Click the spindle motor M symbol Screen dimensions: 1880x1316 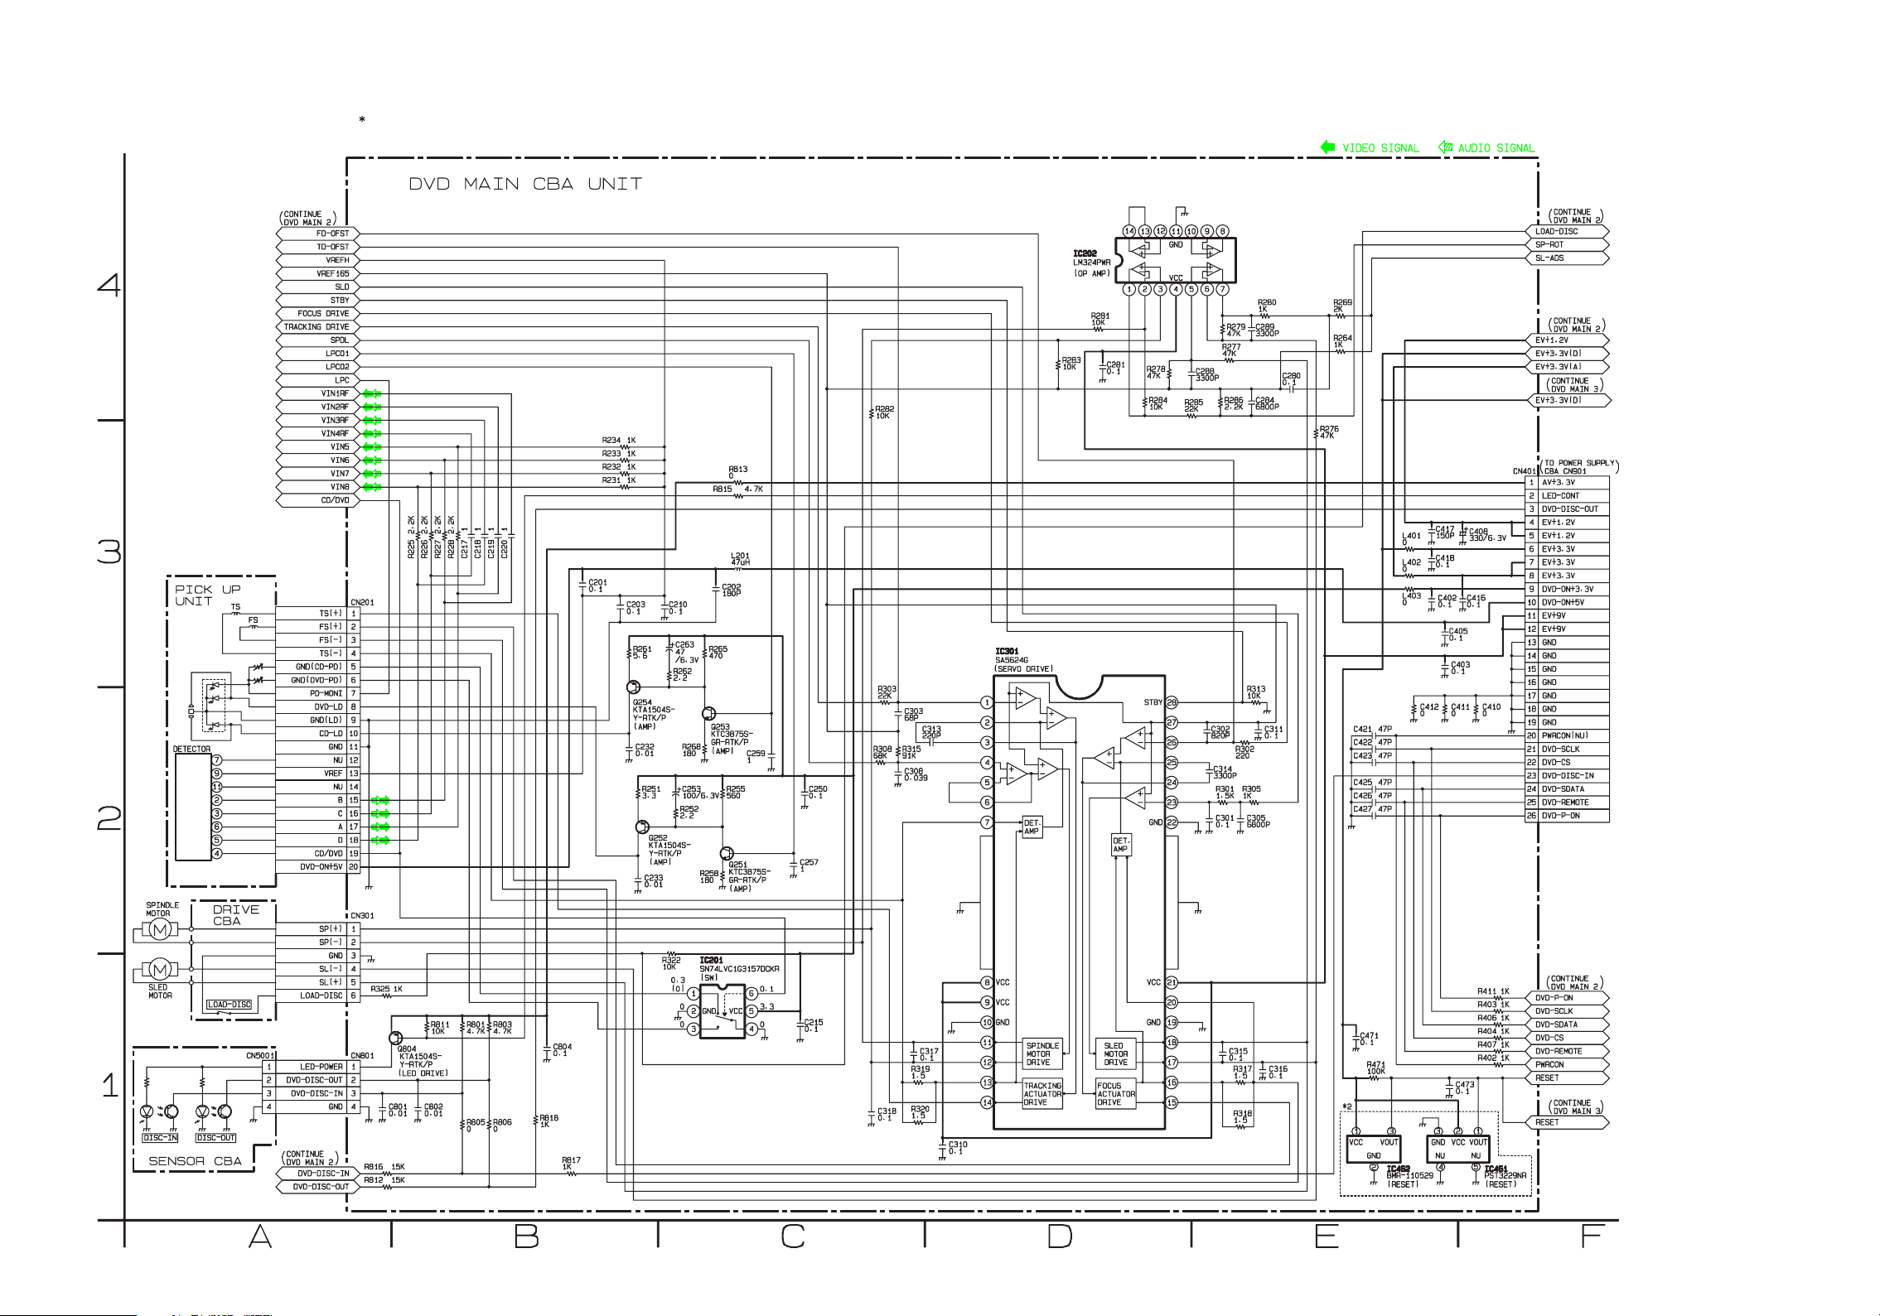point(160,930)
